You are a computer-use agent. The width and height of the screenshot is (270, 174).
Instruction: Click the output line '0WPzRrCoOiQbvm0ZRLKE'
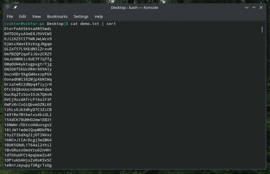pos(28,105)
